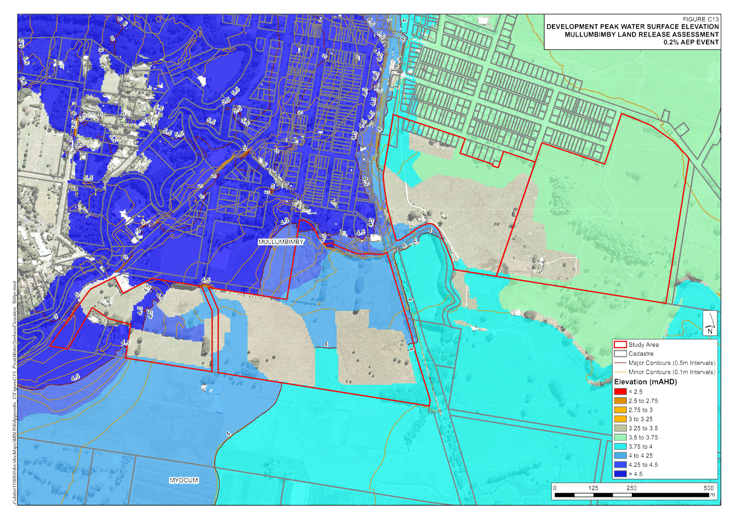
Task: Click the MULLUMBIMBY town label on map
Action: [281, 242]
